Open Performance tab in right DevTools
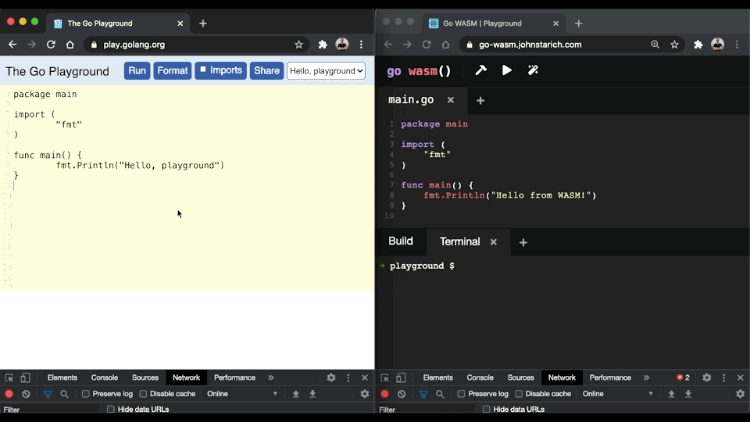 (x=610, y=377)
